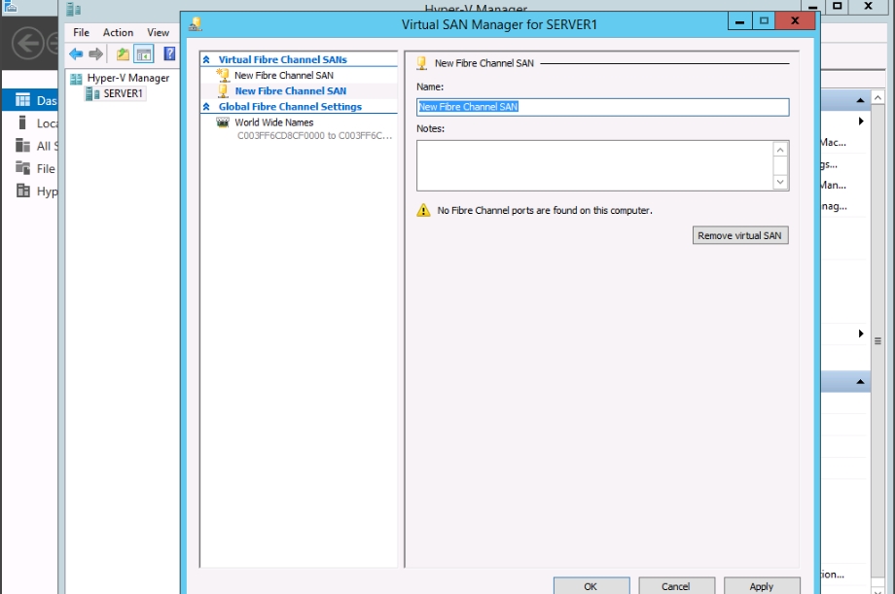The image size is (895, 594).
Task: Click the OK button
Action: pos(591,586)
